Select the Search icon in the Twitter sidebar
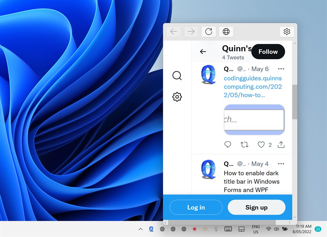Screen dimensions: 327x237 (x=177, y=76)
